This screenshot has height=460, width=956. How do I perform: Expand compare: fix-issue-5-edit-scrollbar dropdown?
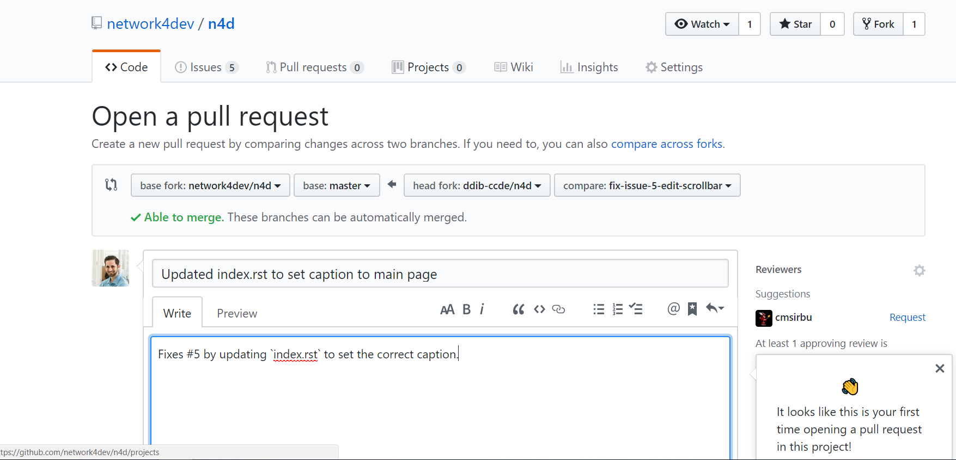(x=647, y=185)
